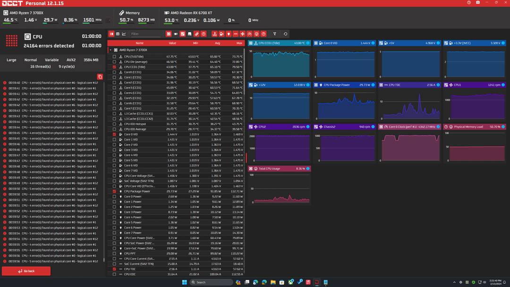Switch to the graphs-only view icon
Viewport: 510px width, 287px height.
click(124, 34)
